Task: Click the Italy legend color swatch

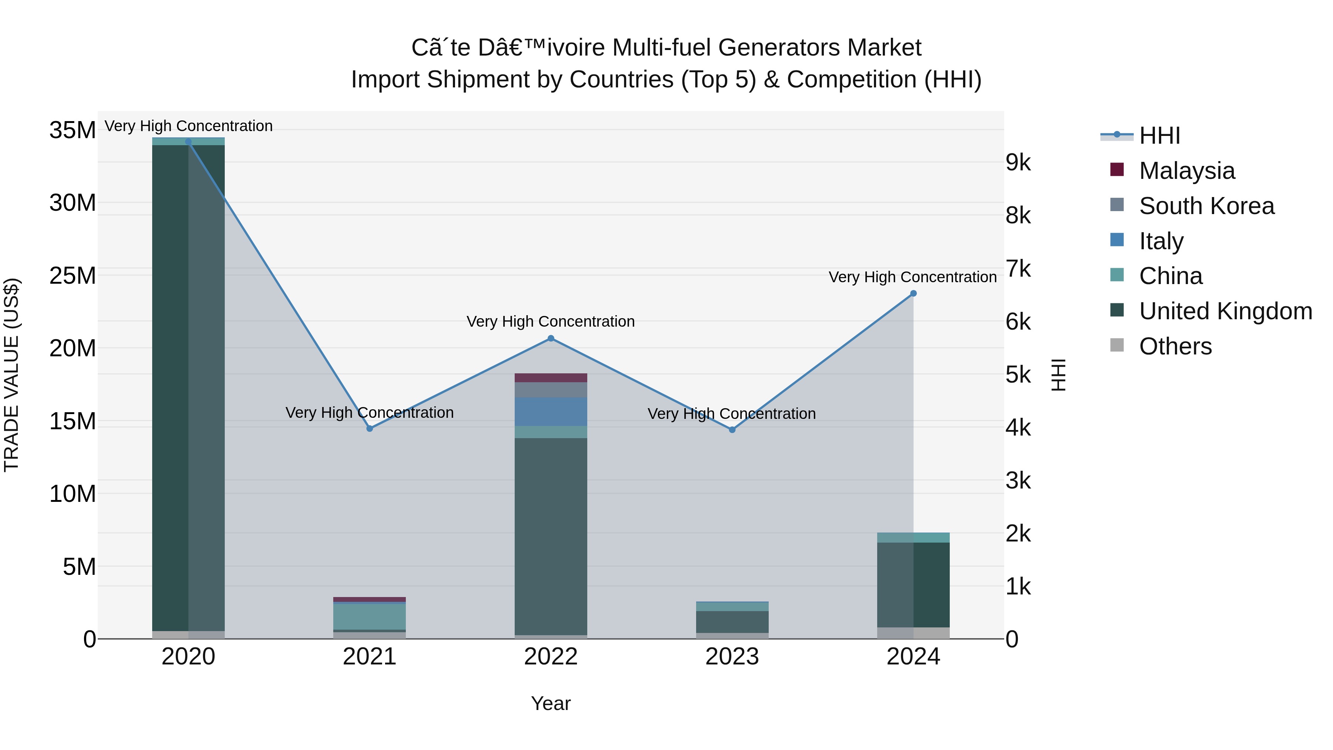Action: (x=1117, y=240)
